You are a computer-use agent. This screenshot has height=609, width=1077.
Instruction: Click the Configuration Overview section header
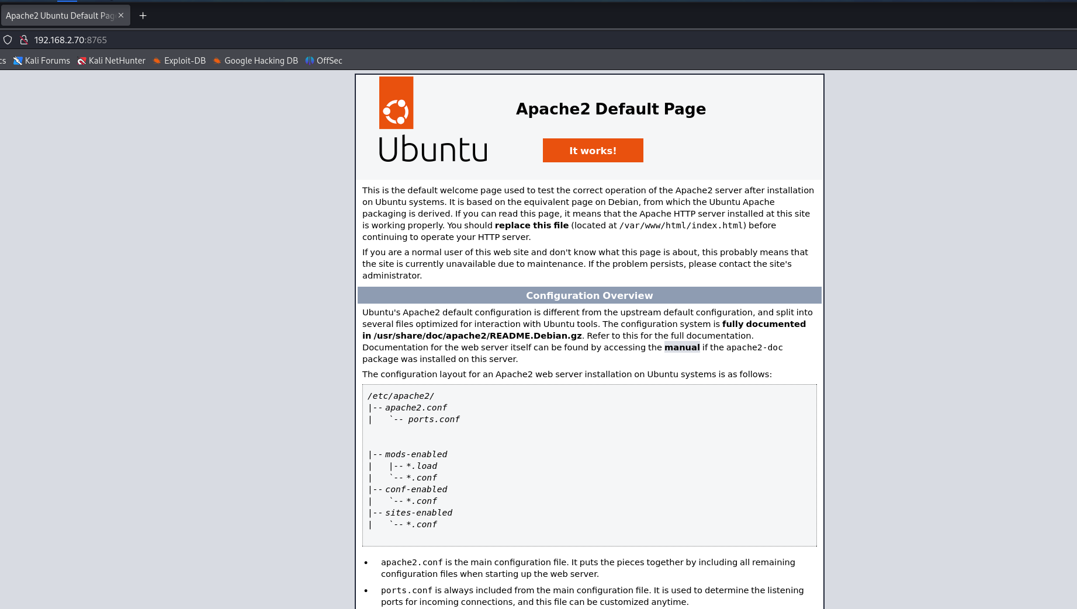[589, 295]
